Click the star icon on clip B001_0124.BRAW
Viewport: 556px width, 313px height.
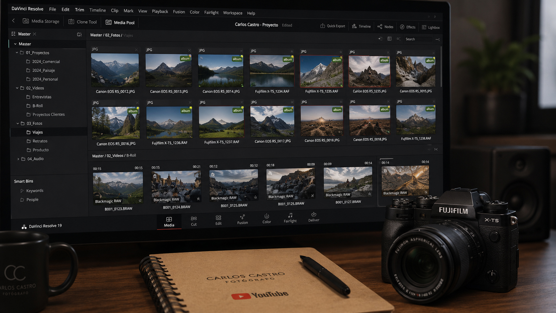(x=198, y=199)
